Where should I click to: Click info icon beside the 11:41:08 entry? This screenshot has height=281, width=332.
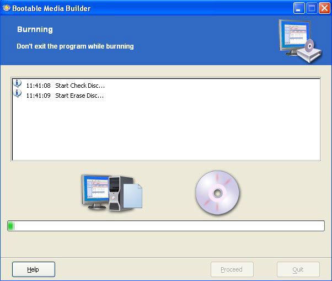click(17, 83)
